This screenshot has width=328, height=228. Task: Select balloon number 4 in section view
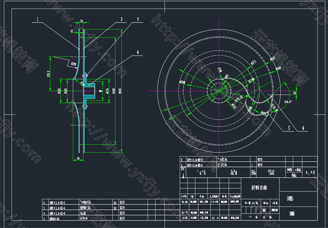(x=138, y=52)
